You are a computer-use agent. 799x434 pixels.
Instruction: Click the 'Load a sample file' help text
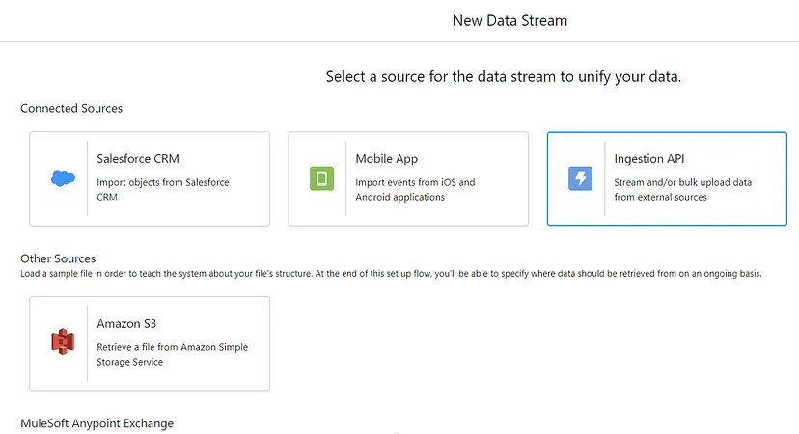point(391,274)
